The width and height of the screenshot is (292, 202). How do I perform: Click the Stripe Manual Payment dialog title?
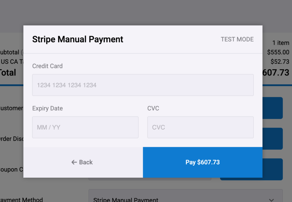(78, 39)
